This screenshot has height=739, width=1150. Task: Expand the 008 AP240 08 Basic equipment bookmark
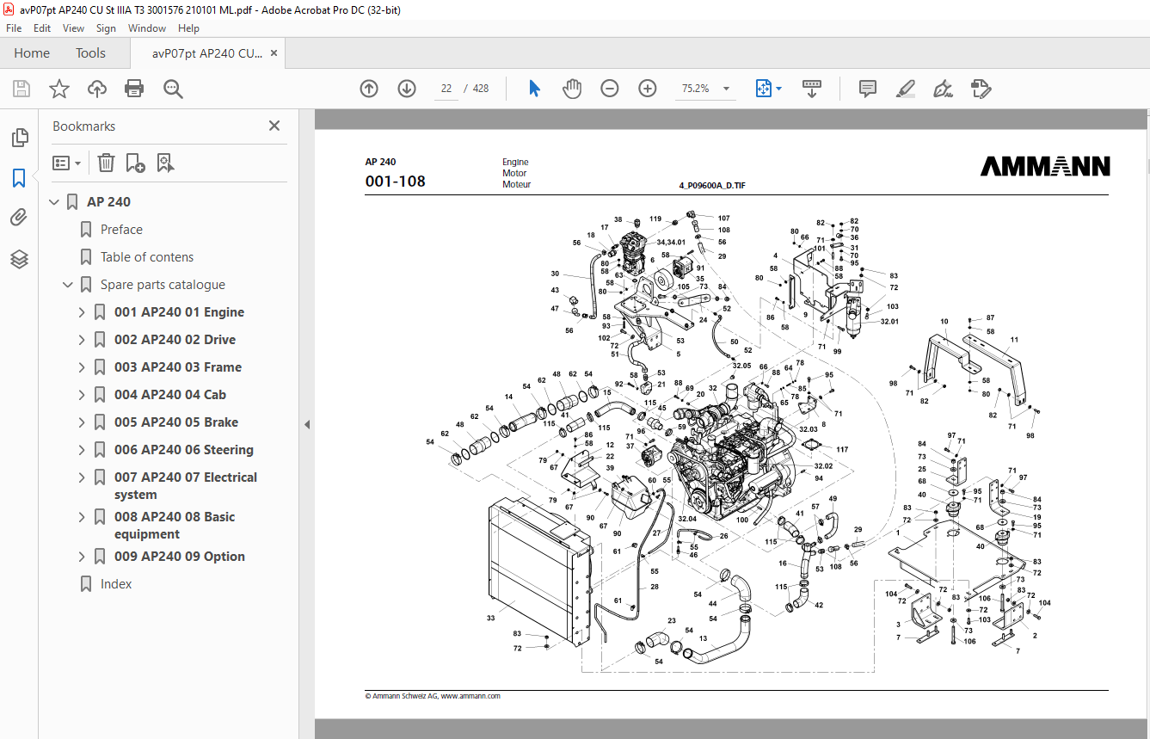(x=82, y=517)
